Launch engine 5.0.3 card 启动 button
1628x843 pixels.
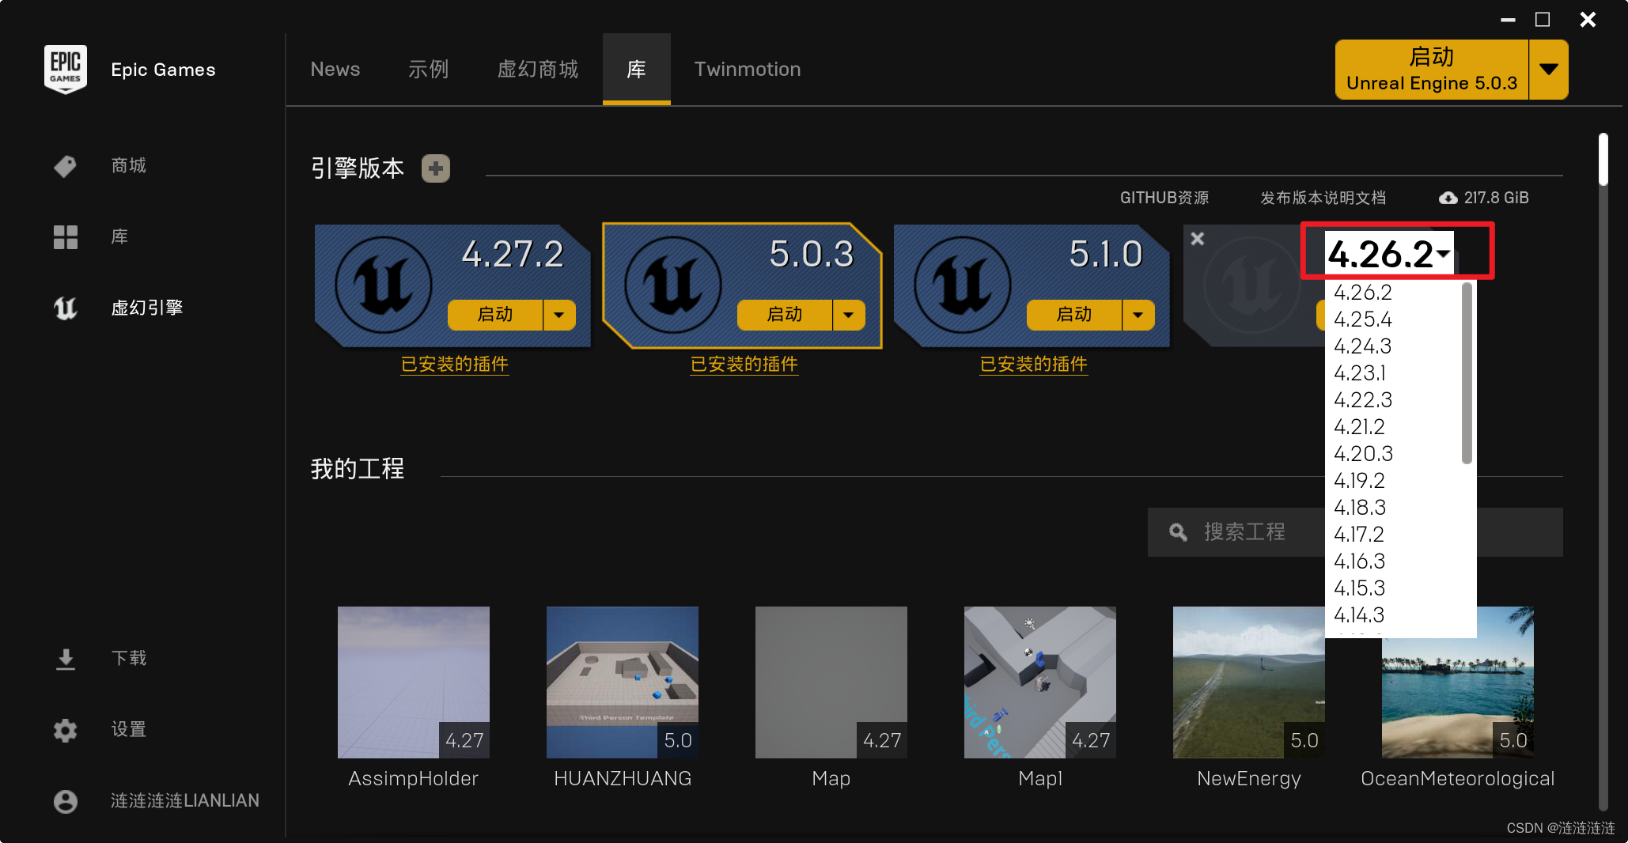click(785, 315)
